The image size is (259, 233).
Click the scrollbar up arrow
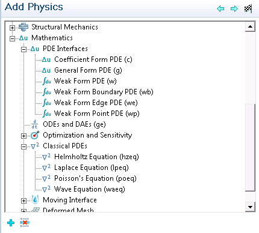point(250,26)
